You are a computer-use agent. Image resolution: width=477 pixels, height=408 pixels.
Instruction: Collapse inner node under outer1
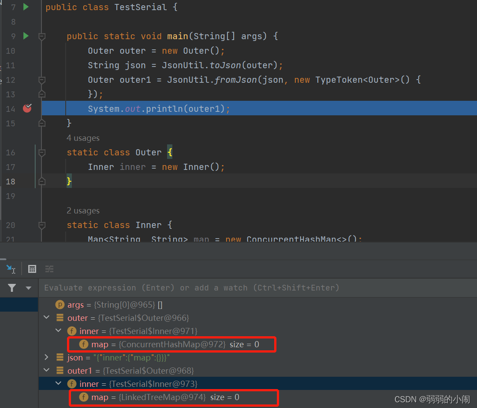pos(58,383)
